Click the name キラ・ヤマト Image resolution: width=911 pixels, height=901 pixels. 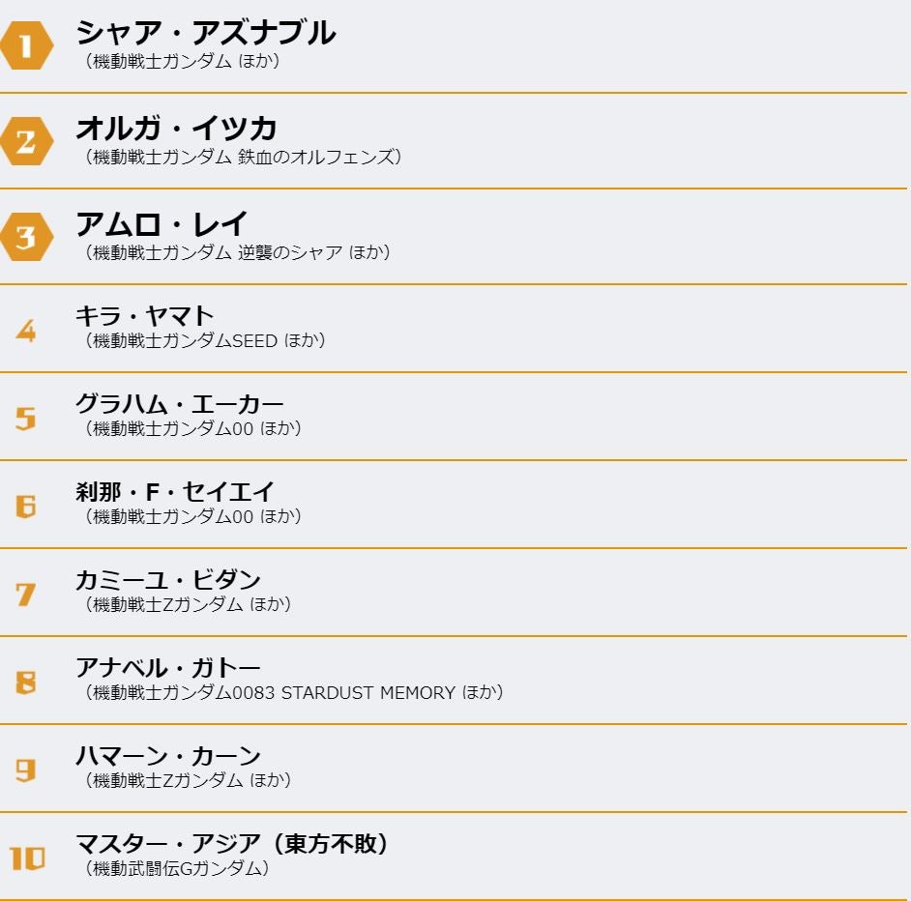pos(145,315)
